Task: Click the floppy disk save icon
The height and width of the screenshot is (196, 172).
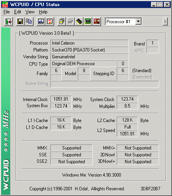Action: [20, 21]
